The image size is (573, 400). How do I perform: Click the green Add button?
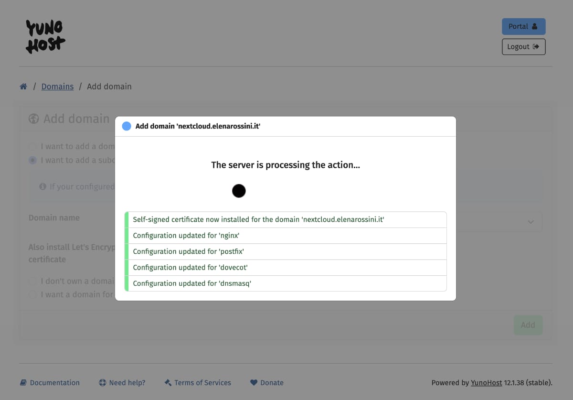coord(528,324)
